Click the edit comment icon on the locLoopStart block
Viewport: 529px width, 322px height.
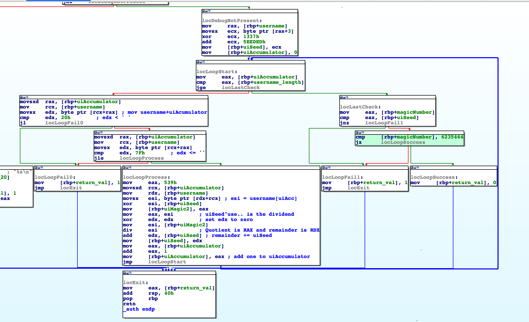pyautogui.click(x=201, y=62)
